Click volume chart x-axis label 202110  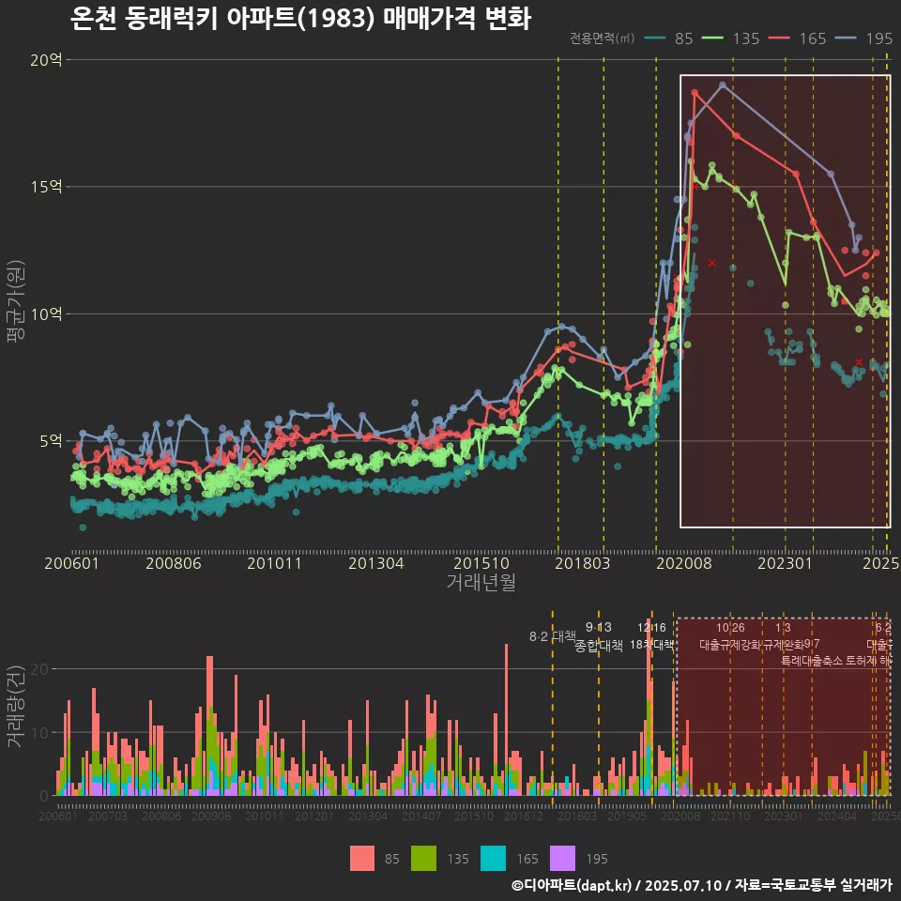point(730,816)
